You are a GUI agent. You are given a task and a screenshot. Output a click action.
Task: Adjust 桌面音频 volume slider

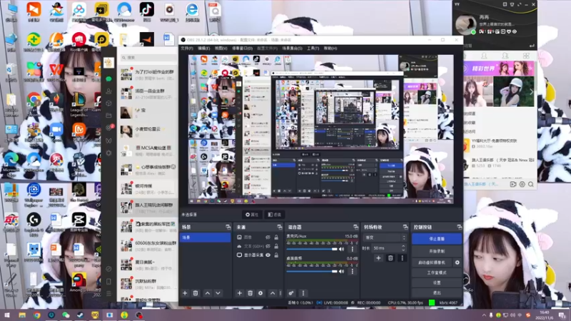(x=312, y=272)
